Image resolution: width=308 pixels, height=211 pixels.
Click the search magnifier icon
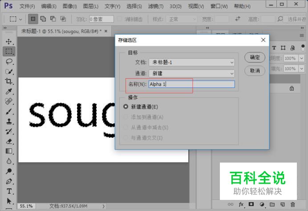pyautogui.click(x=280, y=19)
